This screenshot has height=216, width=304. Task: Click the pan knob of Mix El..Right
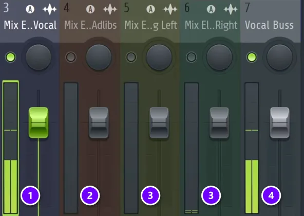coord(219,57)
